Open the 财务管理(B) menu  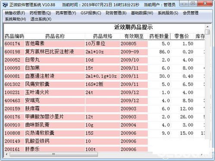(x=116, y=13)
